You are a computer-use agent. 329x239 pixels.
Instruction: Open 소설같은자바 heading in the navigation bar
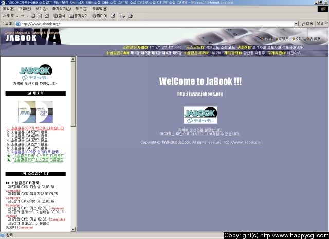[x=135, y=47]
